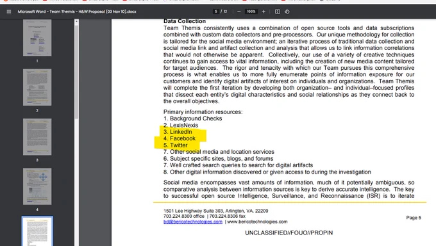The height and width of the screenshot is (246, 436).
Task: Edit the zoom percentage field
Action: [x=251, y=12]
